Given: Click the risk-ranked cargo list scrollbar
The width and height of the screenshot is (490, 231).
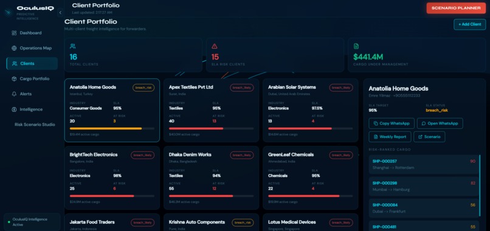Looking at the screenshot, I should tap(480, 185).
